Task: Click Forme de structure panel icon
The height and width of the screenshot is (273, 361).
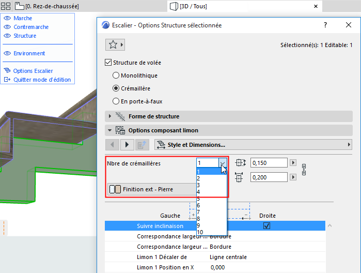Action: tap(120, 116)
